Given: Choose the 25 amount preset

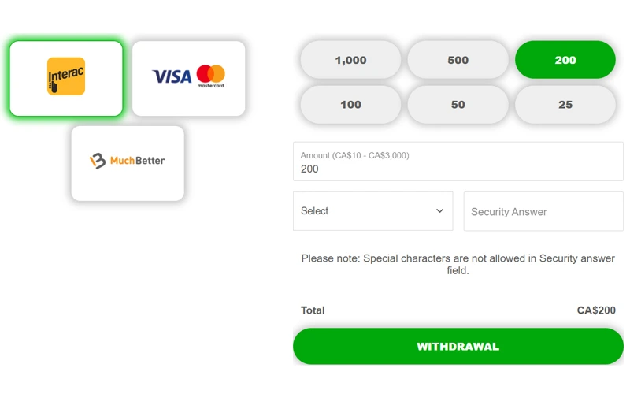Looking at the screenshot, I should (565, 104).
